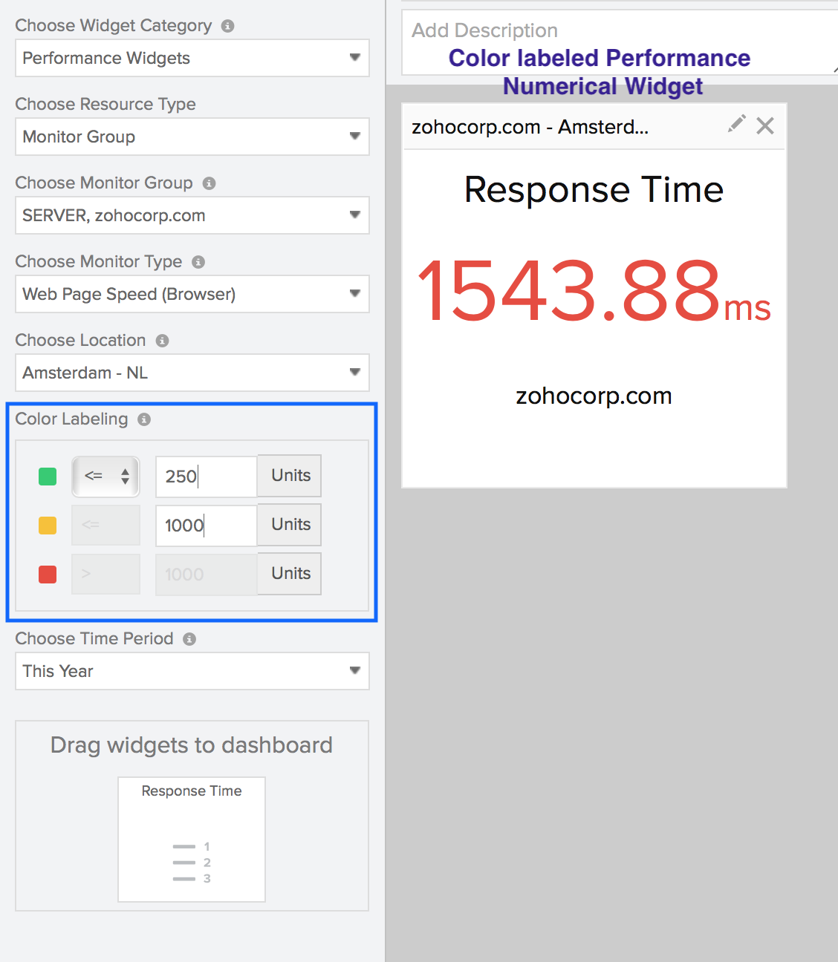Click the info icon beside Choose Time Period

tap(189, 639)
